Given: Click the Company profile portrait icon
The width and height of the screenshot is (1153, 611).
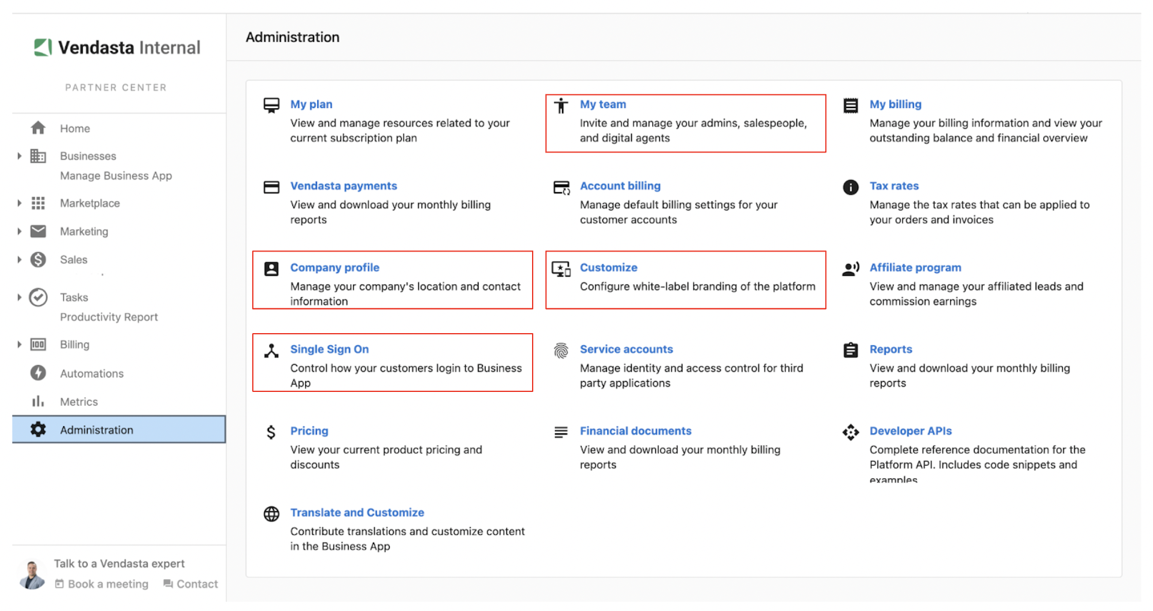Looking at the screenshot, I should [x=271, y=269].
